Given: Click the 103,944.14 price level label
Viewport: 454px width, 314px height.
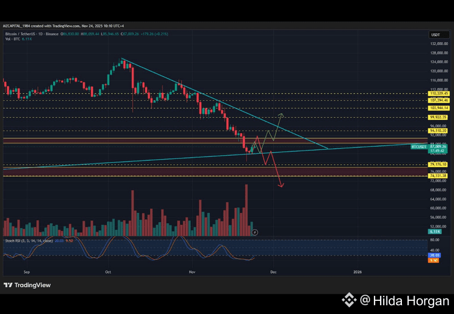Looking at the screenshot, I should (x=439, y=108).
